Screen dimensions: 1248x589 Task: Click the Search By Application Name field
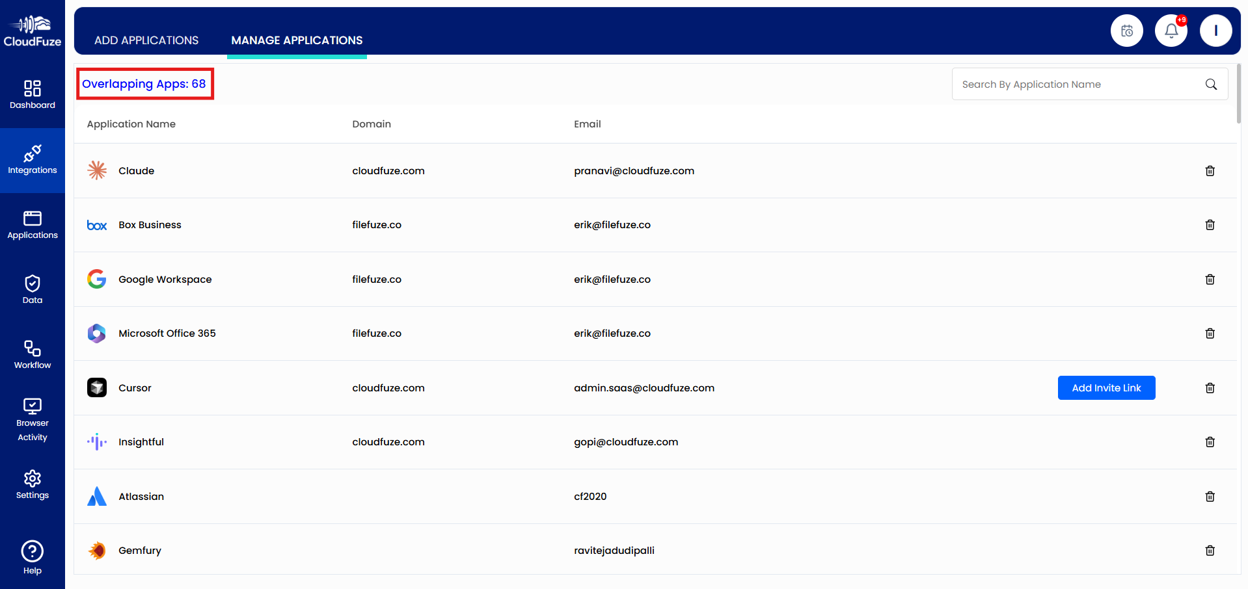pyautogui.click(x=1074, y=84)
